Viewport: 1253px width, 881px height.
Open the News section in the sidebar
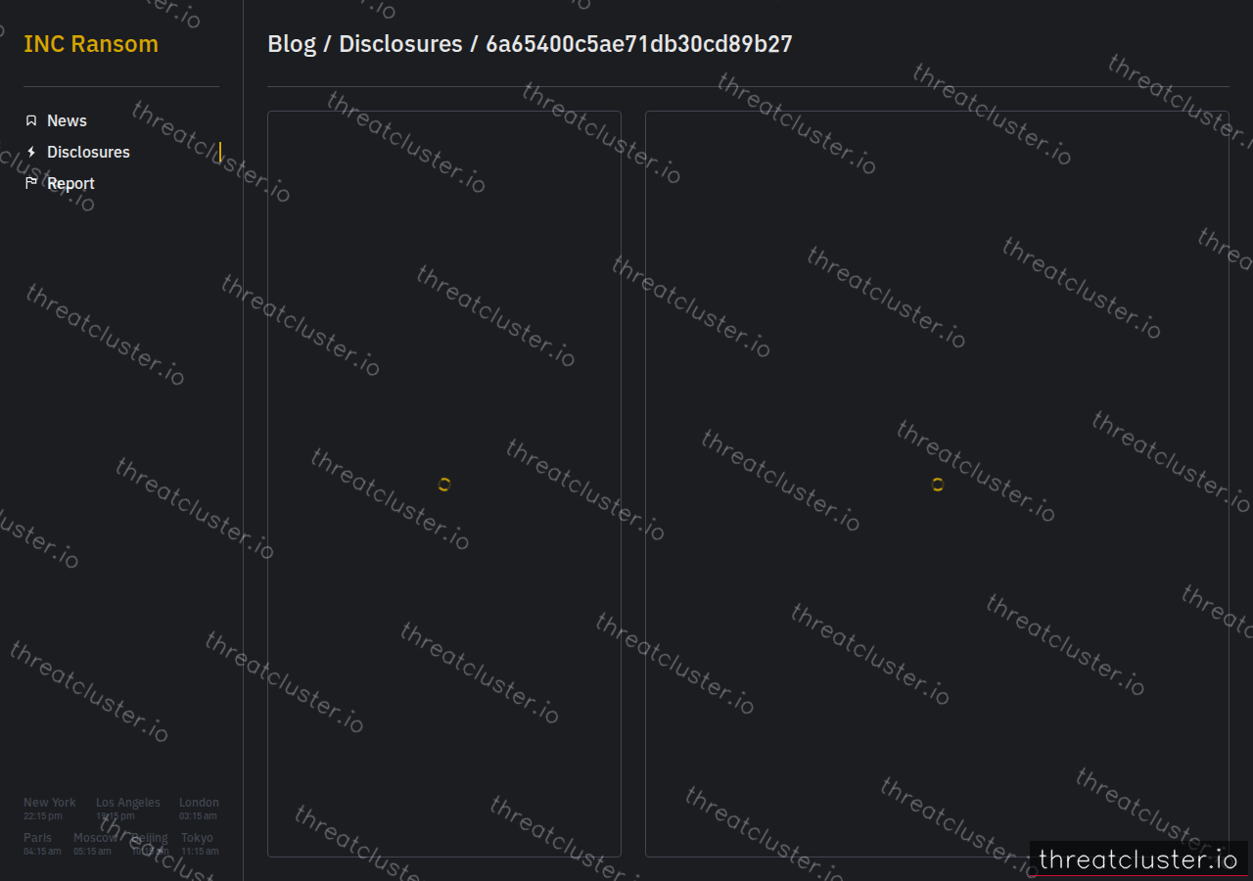click(67, 120)
